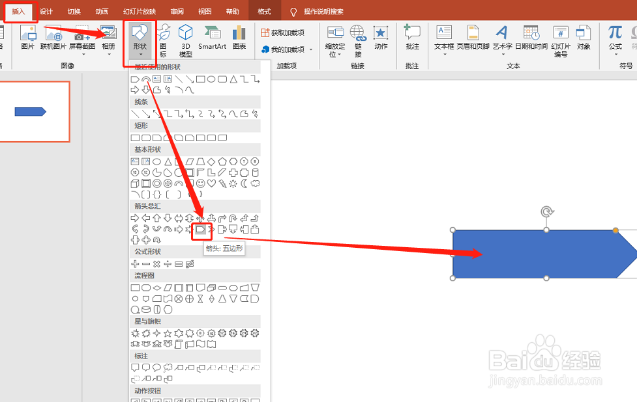The image size is (637, 402).
Task: Click the 操作说明搜索 search box
Action: (x=324, y=11)
